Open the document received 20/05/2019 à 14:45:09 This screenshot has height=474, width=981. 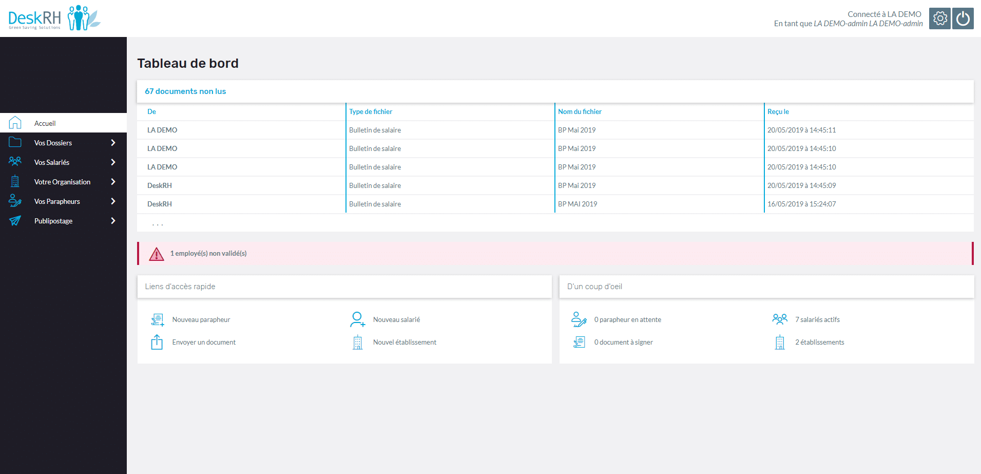tap(555, 185)
